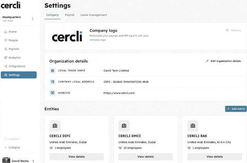Click the Payrolls icon in sidebar
247x163 pixels.
pos(6,49)
